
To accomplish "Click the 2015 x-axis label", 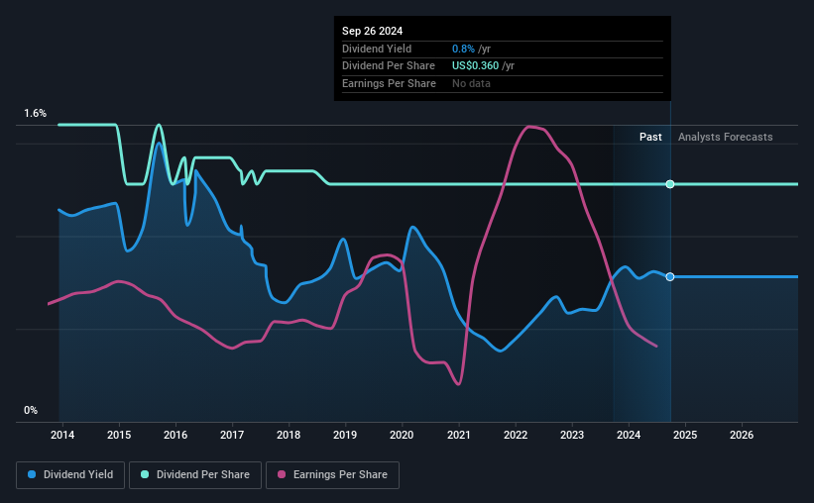I will coord(119,435).
